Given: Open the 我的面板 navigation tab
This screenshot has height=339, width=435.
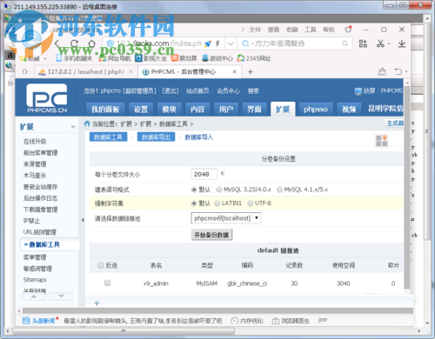Looking at the screenshot, I should 105,110.
